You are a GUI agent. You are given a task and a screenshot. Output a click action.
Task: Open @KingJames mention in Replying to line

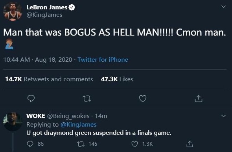[78, 125]
